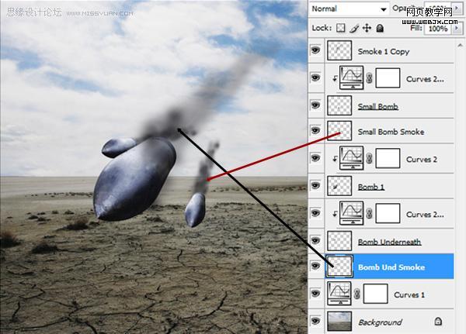Screen dimensions: 466x334
Task: Select the Bomb Und Smoke layer name
Action: [x=391, y=267]
